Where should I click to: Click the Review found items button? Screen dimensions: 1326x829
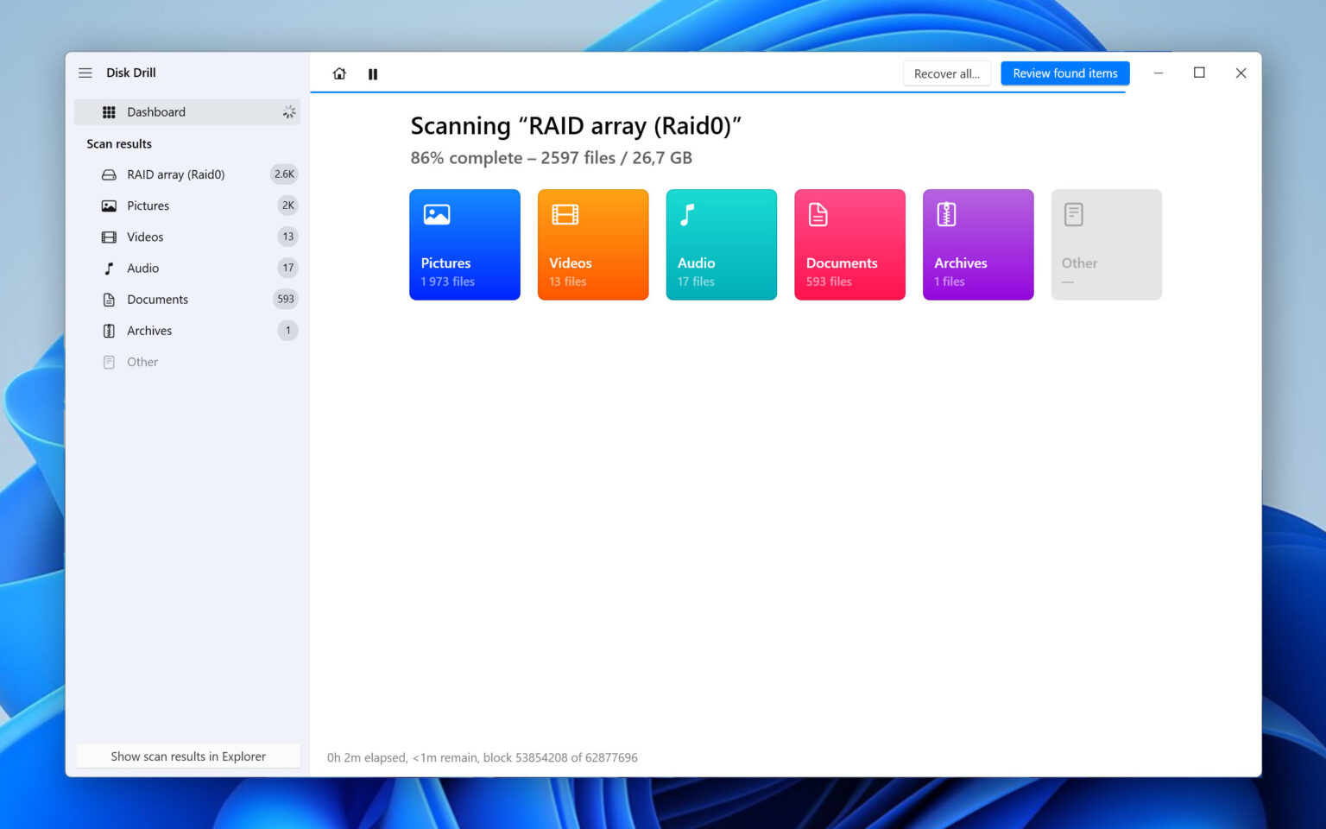click(1064, 73)
